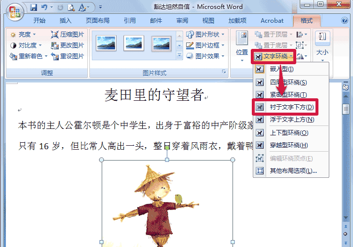
Task: Open the 对比度 contrast dropdown
Action: [x=26, y=45]
